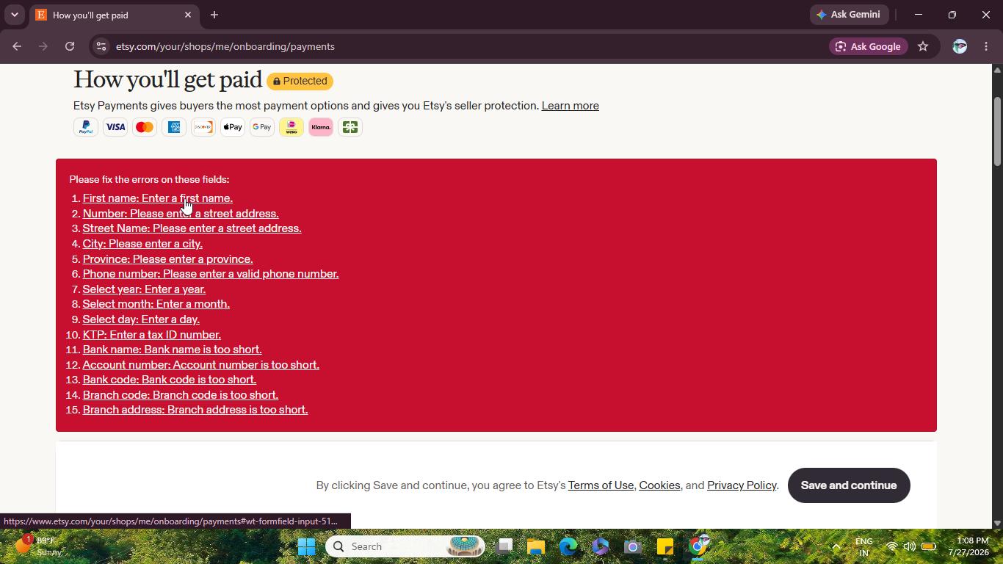Viewport: 1003px width, 564px height.
Task: Jump to the First name error field
Action: (x=158, y=198)
